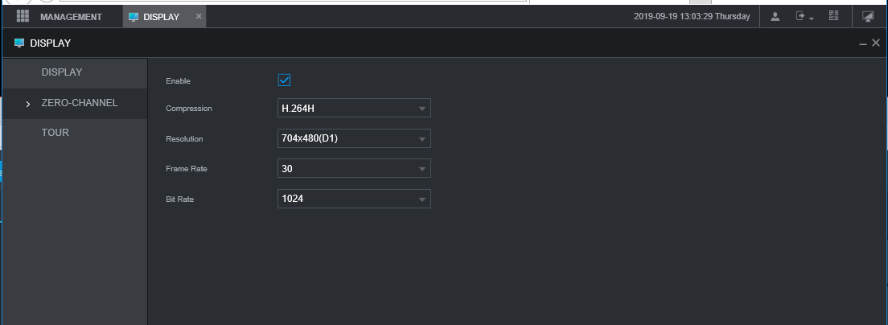Toggle the Enable checkbox

(284, 80)
